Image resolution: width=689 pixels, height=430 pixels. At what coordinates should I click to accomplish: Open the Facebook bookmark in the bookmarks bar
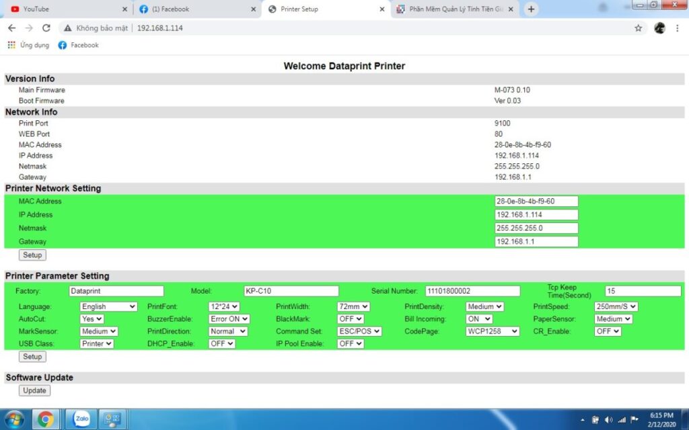(79, 45)
